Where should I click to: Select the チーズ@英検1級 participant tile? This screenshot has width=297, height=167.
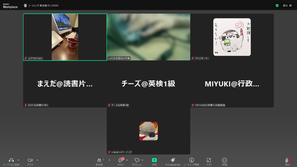[x=148, y=84]
